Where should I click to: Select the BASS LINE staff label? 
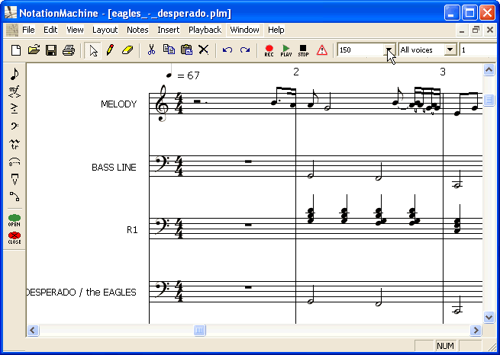tap(114, 168)
